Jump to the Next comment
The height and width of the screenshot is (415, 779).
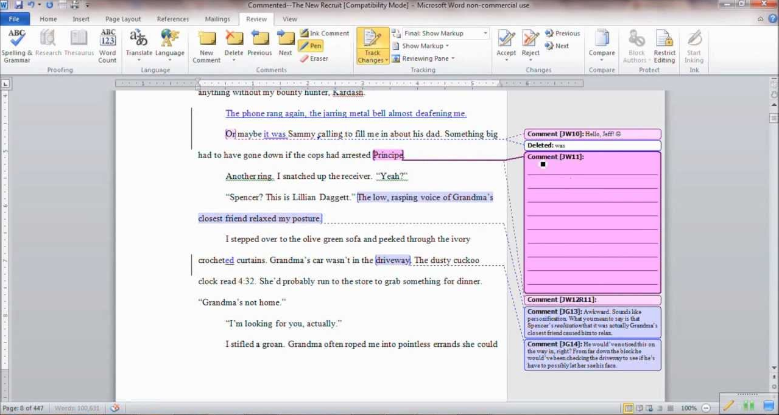coord(285,46)
